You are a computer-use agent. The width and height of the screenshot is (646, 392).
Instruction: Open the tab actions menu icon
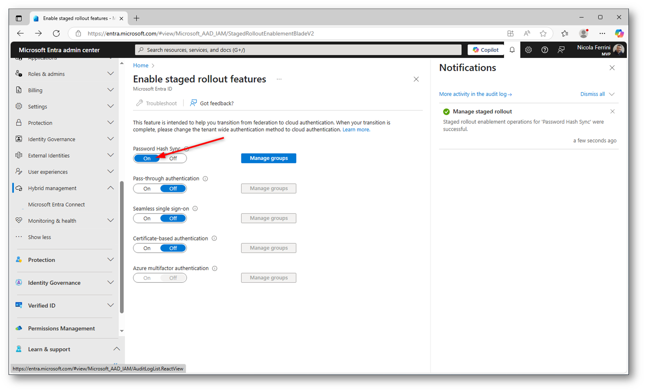pos(19,18)
